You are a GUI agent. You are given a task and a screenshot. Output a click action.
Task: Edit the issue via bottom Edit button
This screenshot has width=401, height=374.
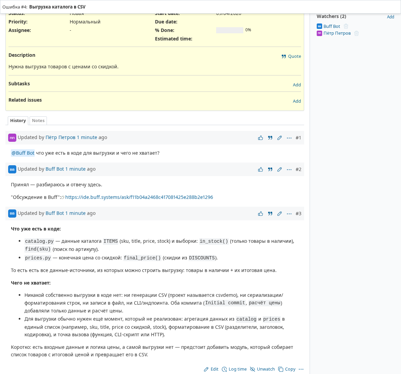(211, 369)
